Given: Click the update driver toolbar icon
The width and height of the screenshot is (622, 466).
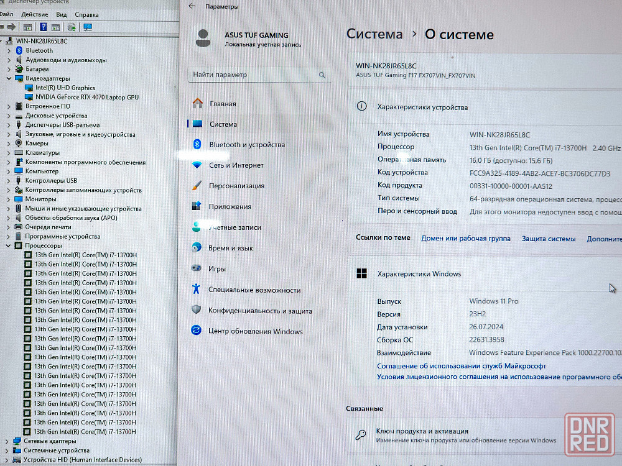Looking at the screenshot, I should click(x=72, y=27).
